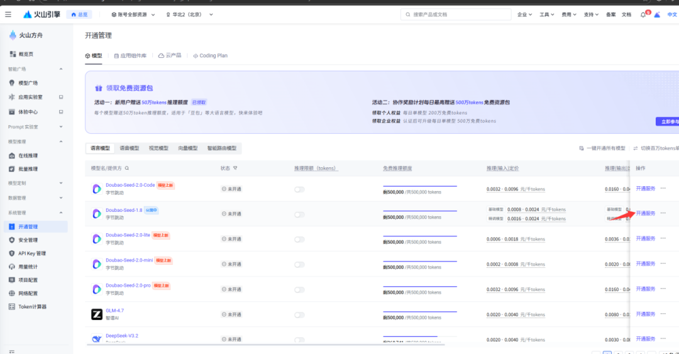Open the 文档 link in header
The height and width of the screenshot is (354, 679).
pos(627,14)
